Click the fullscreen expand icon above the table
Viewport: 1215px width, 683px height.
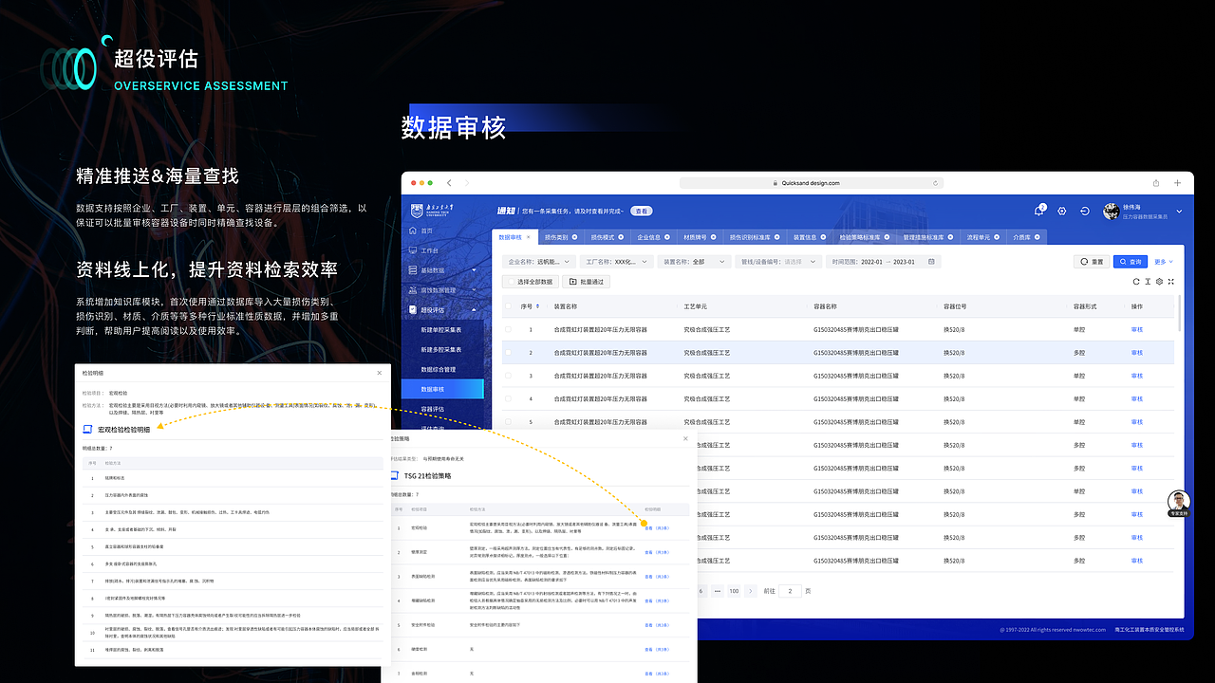click(1173, 281)
